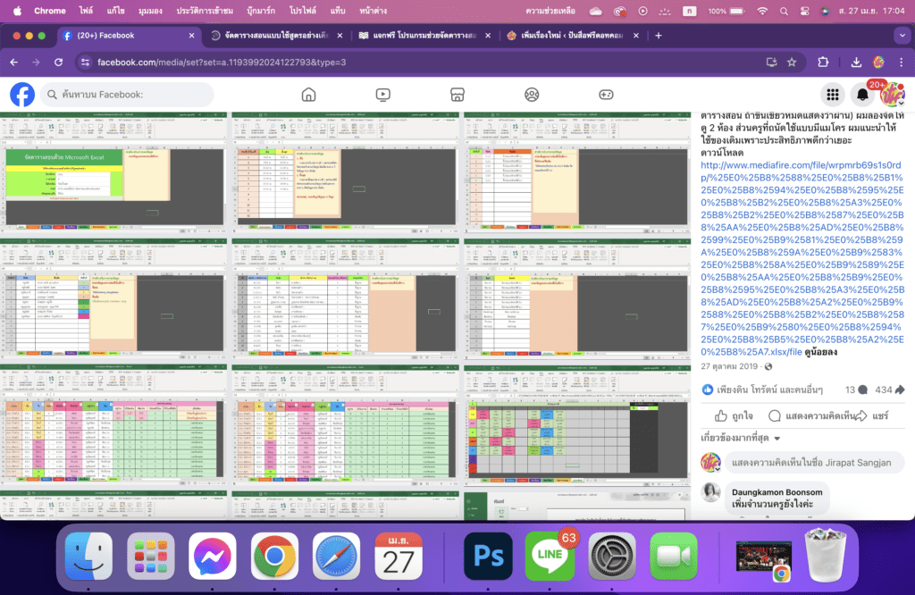
Task: Open Spotlight search in menu bar
Action: [x=784, y=11]
